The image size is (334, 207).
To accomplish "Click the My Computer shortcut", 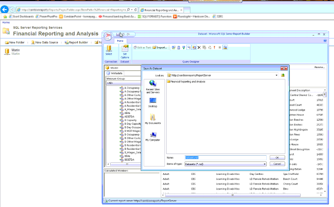I will [153, 136].
